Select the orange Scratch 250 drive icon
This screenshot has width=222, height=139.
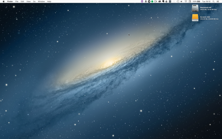[x=195, y=18]
